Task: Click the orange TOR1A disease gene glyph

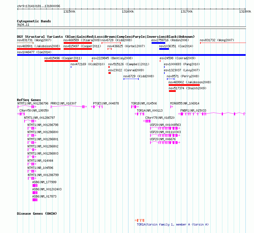Action: 140,220
